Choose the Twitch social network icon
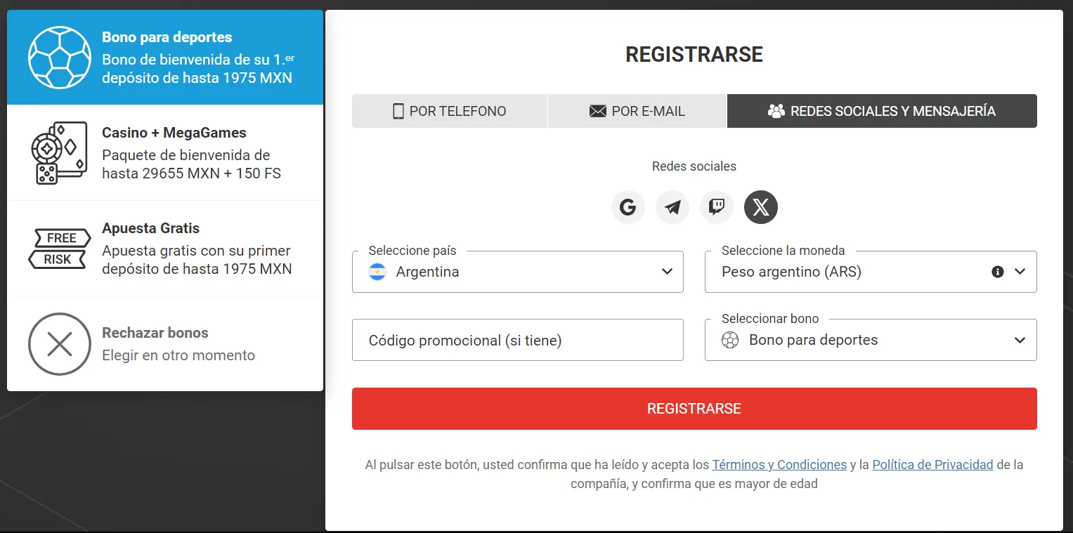 pos(716,207)
